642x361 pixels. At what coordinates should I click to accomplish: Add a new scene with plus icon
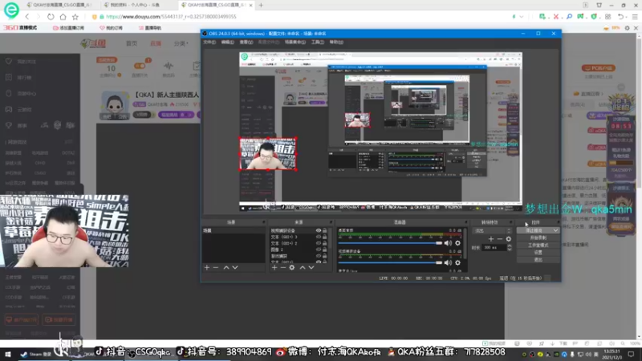click(x=207, y=267)
